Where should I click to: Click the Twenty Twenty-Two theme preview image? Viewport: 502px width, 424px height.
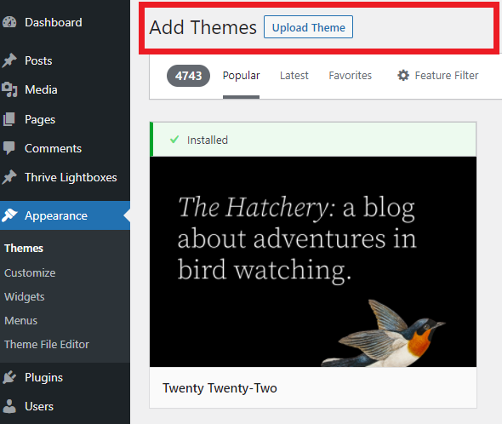click(313, 261)
